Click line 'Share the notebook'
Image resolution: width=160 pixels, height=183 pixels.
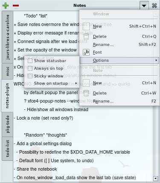[35, 169]
